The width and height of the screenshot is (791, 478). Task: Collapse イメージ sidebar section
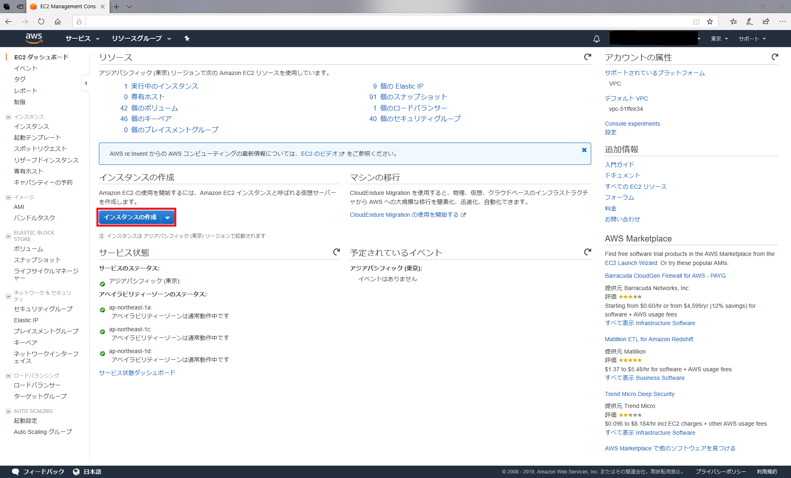(8, 197)
